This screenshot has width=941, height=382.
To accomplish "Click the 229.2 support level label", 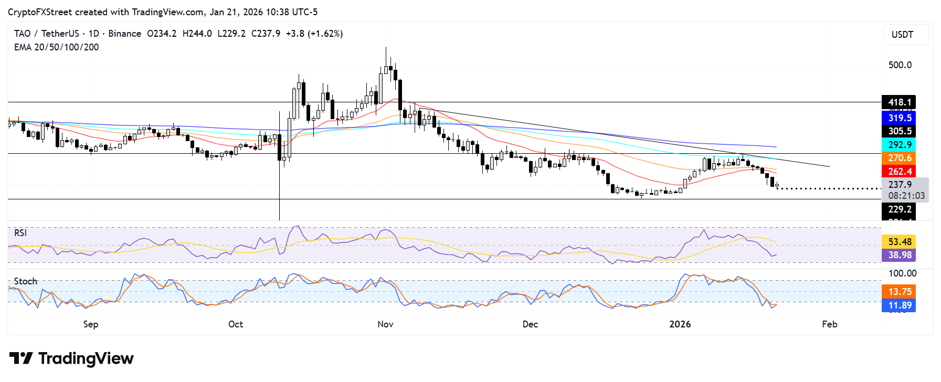I will click(899, 209).
